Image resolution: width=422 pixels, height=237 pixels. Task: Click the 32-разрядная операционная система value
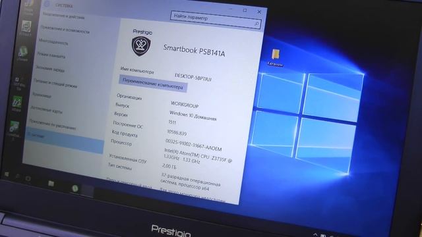[191, 181]
